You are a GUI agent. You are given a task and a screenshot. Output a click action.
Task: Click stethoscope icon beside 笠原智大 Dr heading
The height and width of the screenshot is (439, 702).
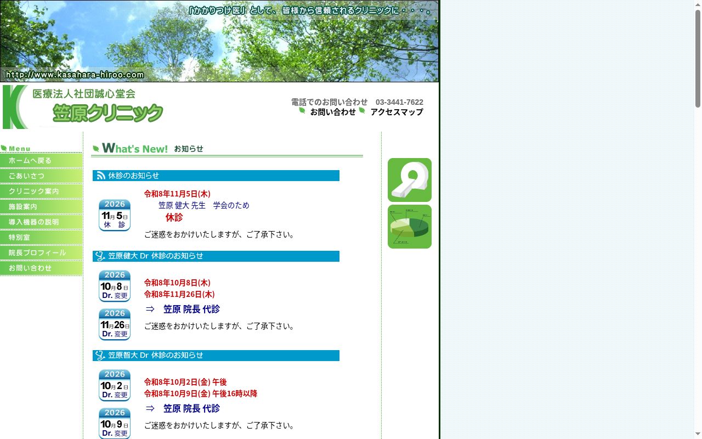pyautogui.click(x=100, y=356)
